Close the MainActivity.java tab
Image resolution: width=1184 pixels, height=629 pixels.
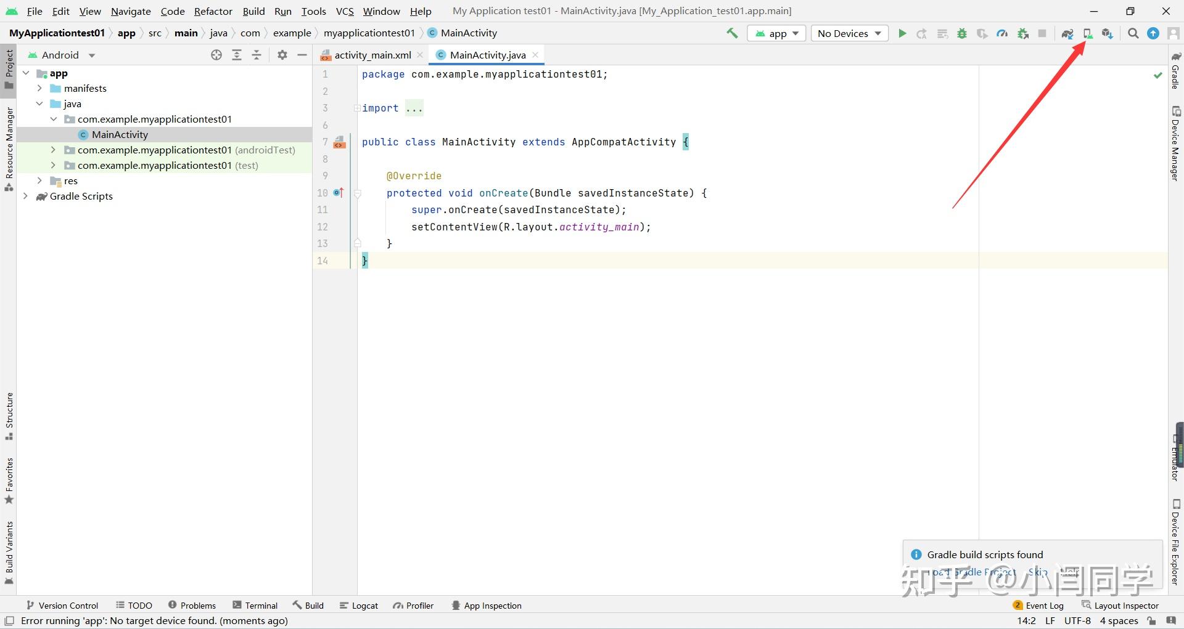pos(535,55)
